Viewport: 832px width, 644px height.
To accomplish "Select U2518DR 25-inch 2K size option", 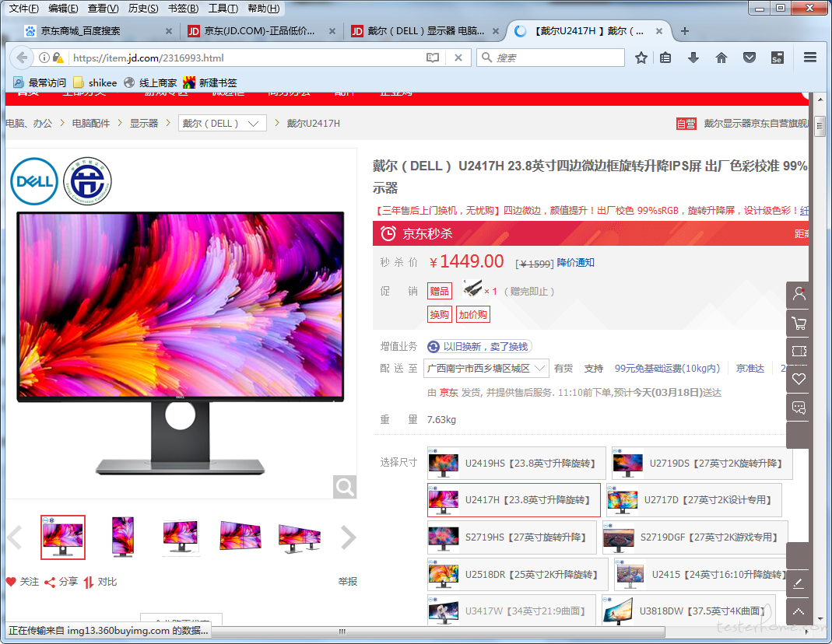I will coord(518,574).
